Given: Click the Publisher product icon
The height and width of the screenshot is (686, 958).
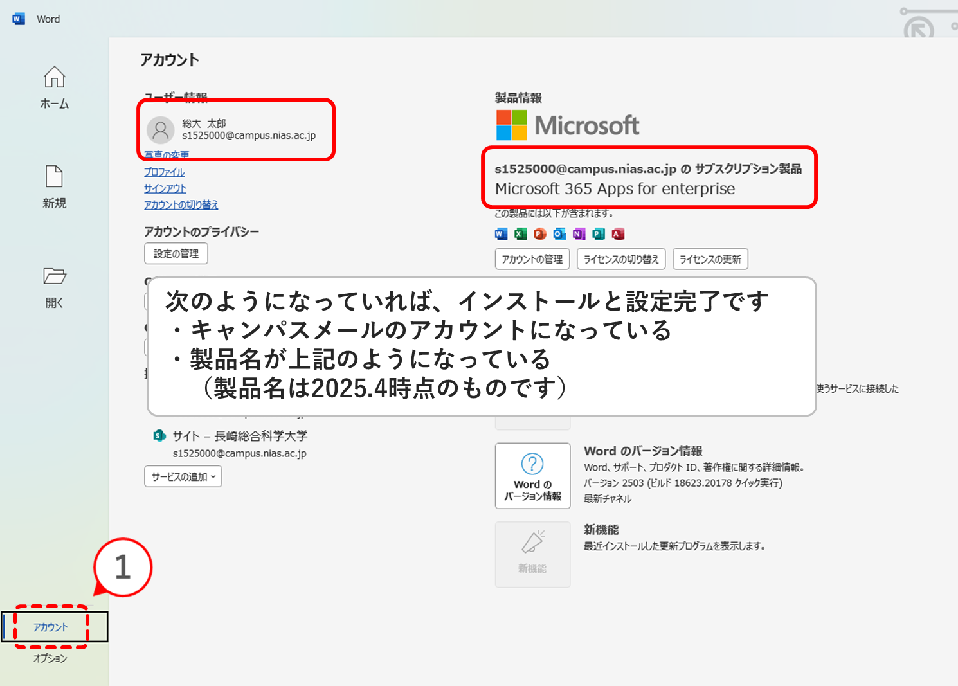Looking at the screenshot, I should pyautogui.click(x=599, y=234).
